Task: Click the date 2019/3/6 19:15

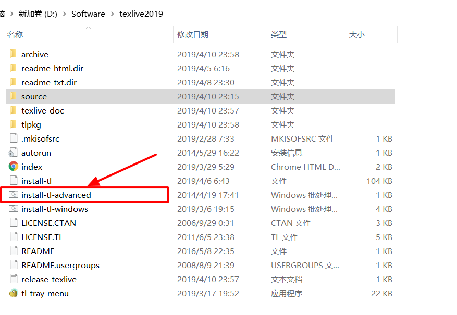Action: coord(206,209)
